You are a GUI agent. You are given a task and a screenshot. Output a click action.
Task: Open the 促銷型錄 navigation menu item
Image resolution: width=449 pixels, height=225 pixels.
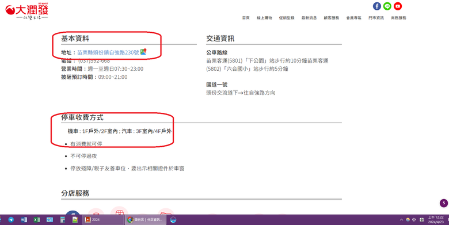coord(287,18)
